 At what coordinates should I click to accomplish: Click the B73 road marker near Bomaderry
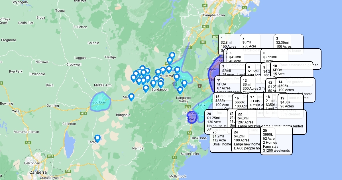click(188, 107)
